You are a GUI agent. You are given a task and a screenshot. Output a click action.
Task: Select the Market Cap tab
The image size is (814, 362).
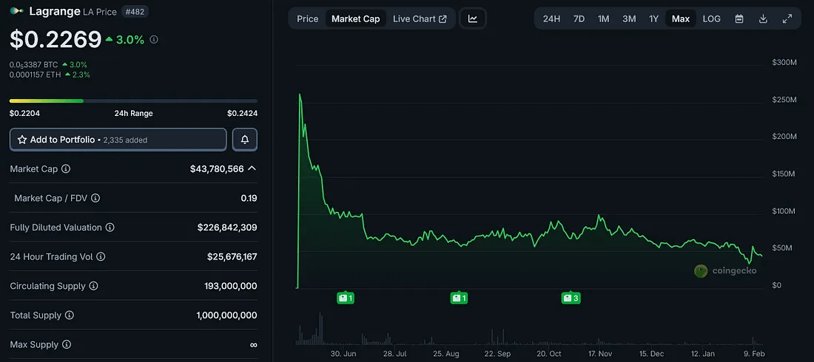(356, 18)
